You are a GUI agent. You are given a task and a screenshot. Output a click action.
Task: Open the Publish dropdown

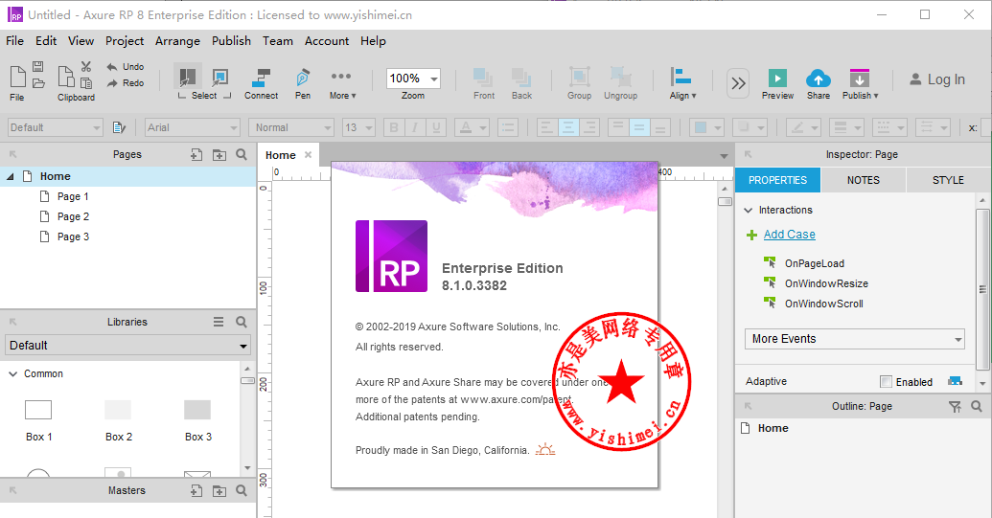pyautogui.click(x=860, y=84)
